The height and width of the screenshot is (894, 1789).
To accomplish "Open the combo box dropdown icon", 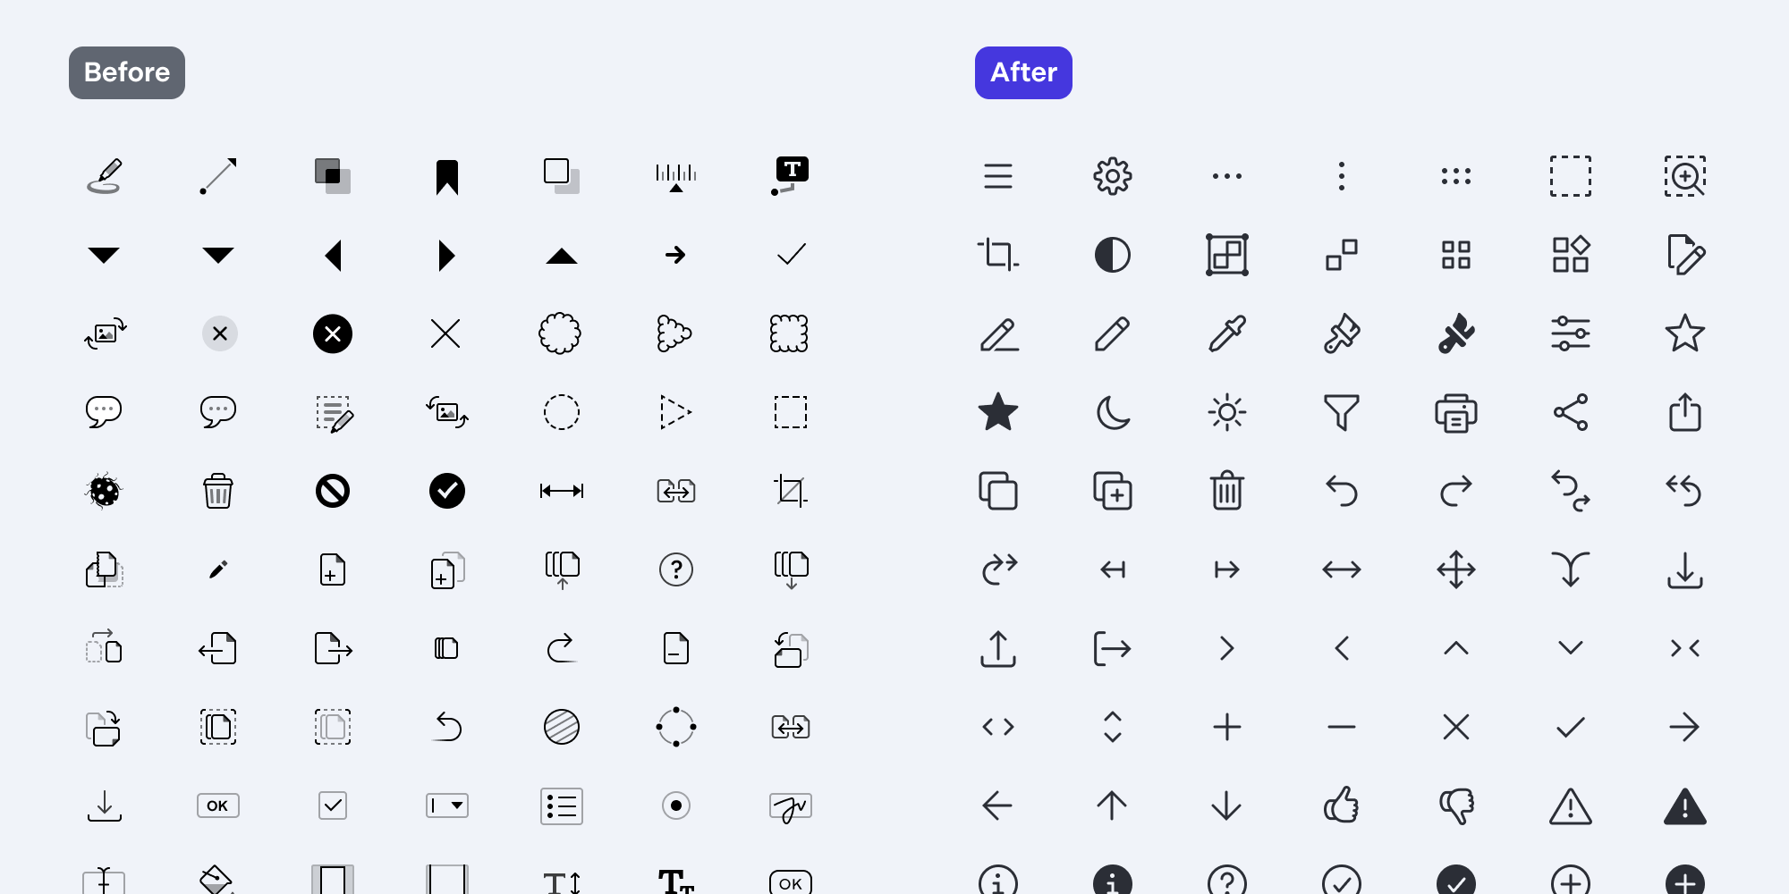I will [447, 805].
